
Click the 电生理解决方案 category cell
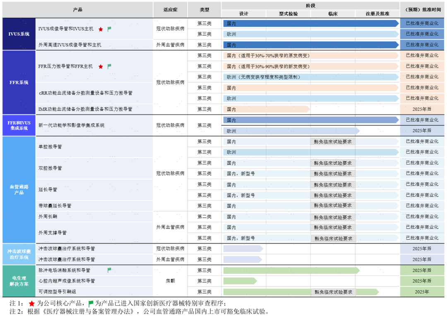[19, 281]
